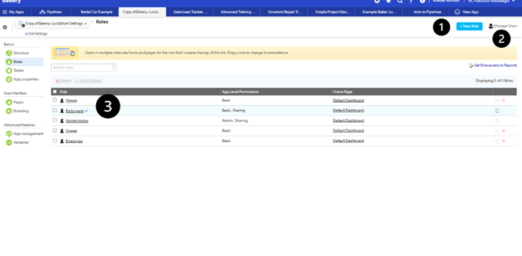Click the Pages icon under User Interface
The width and height of the screenshot is (522, 256).
(9, 103)
